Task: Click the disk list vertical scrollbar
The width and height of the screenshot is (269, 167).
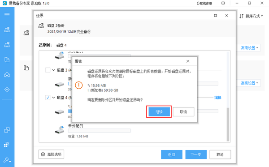Action: (228, 124)
